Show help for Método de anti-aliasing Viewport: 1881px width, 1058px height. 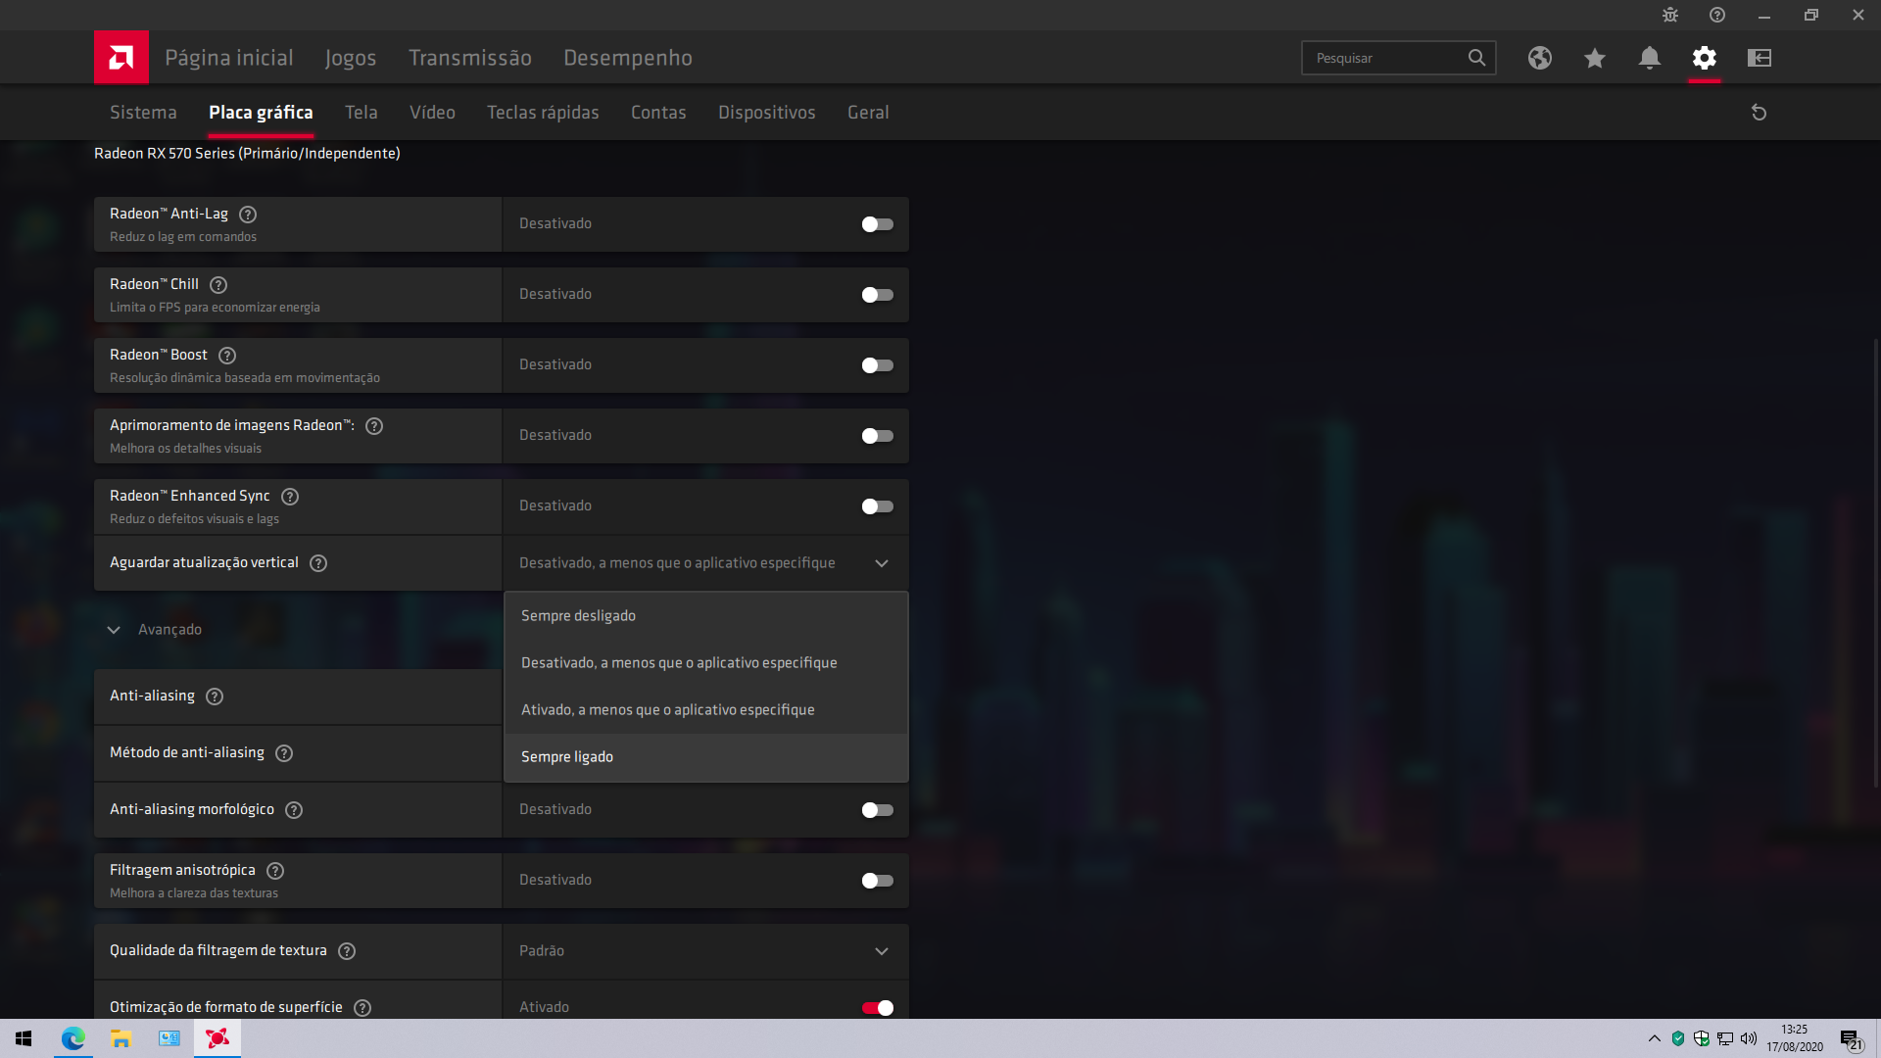tap(284, 753)
